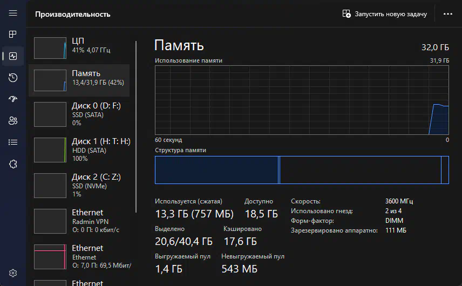462x286 pixels.
Task: Click the run new task icon
Action: point(346,14)
